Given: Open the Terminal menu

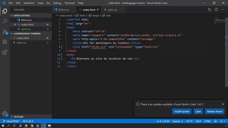Looking at the screenshot, I should click(69, 3).
